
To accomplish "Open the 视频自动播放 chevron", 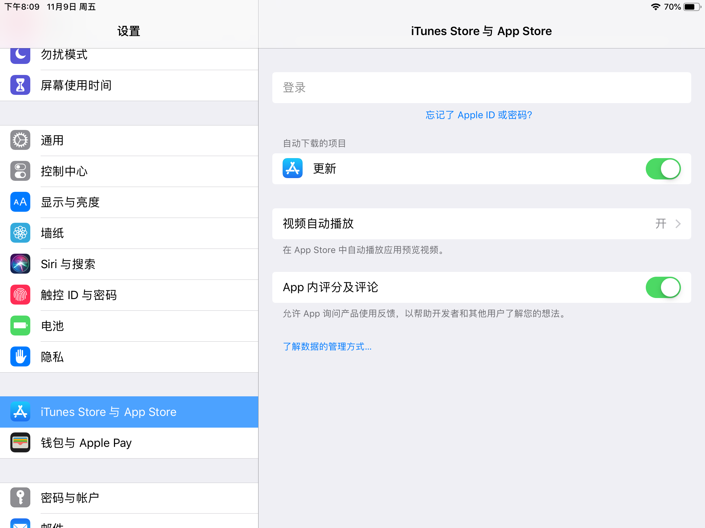I will pyautogui.click(x=678, y=224).
